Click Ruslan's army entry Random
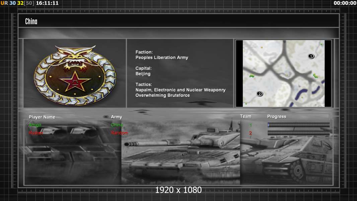 coord(119,133)
